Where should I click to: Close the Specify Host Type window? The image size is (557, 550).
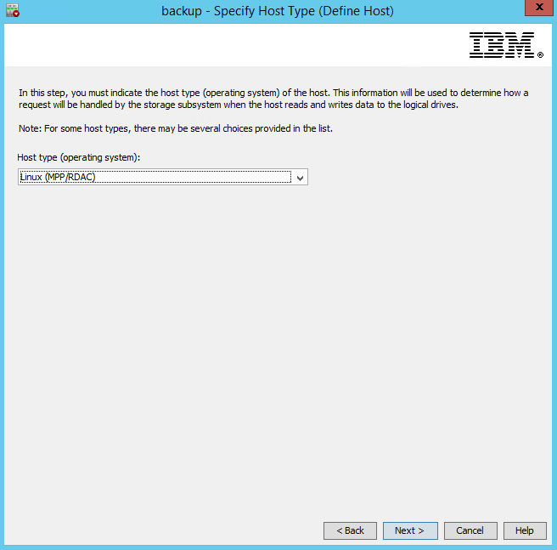[x=536, y=9]
